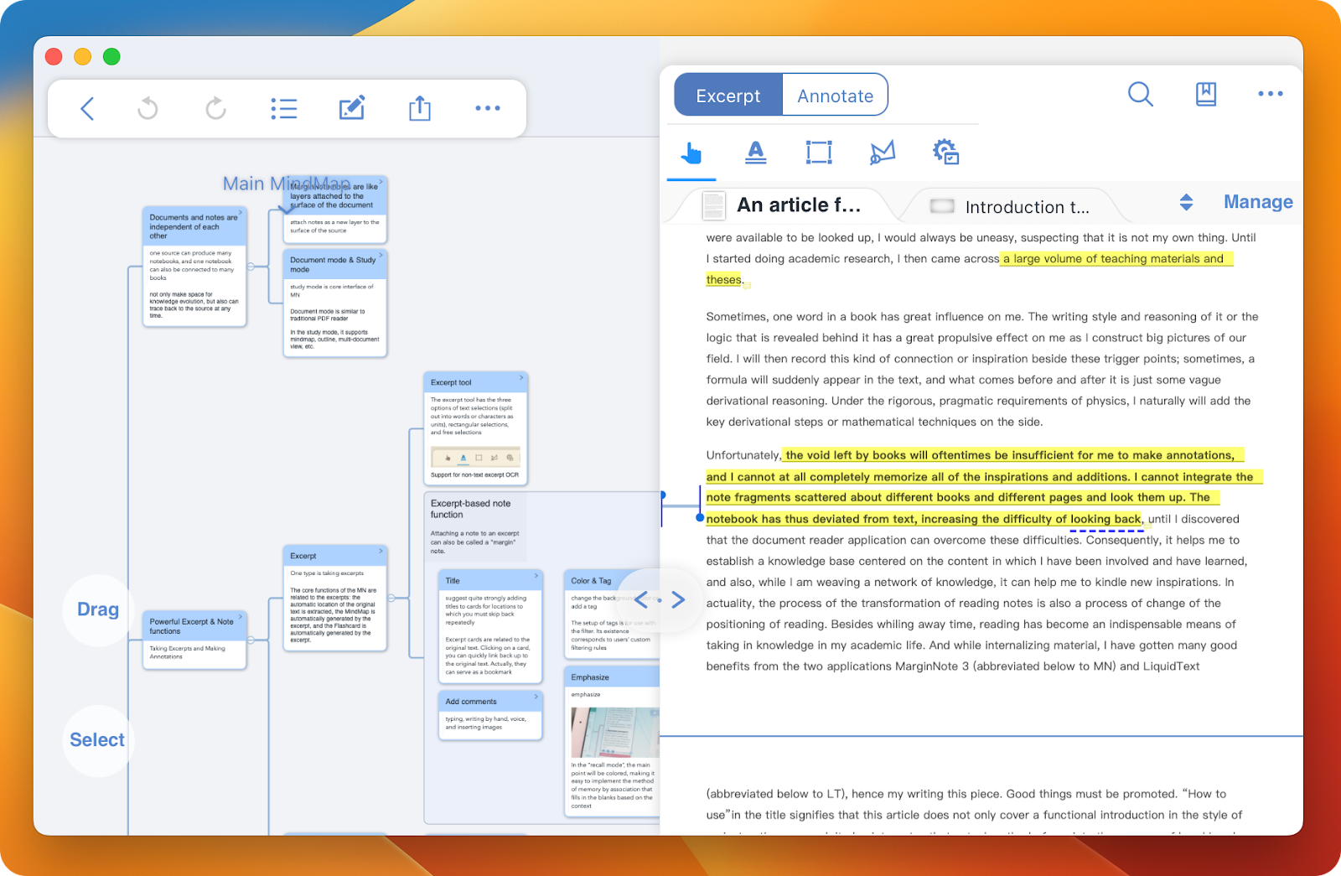The width and height of the screenshot is (1341, 876).
Task: Open the document tab switcher arrows
Action: [1186, 202]
